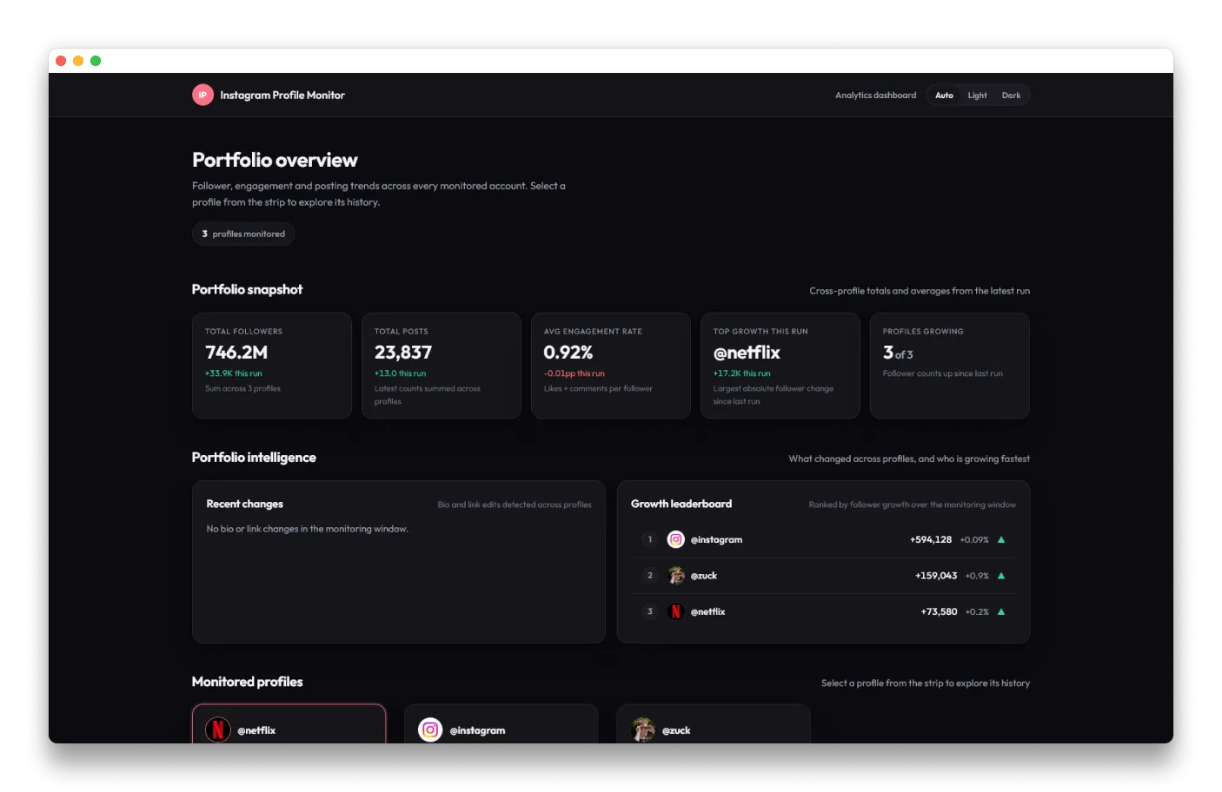Click the @zuck photo in Monitored profiles
Viewport: 1222px width, 792px height.
[x=643, y=729]
